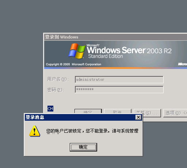Click the yellow warning triangle icon

pyautogui.click(x=35, y=131)
